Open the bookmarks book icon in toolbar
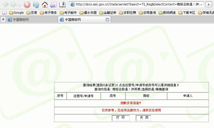214x128 pixels. (x=62, y=5)
